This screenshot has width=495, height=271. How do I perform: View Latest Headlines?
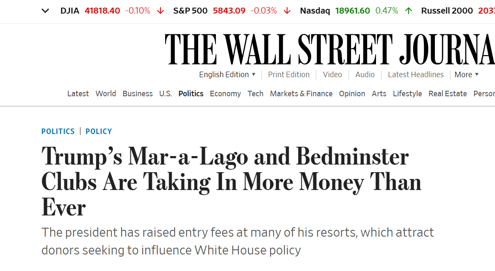(415, 75)
